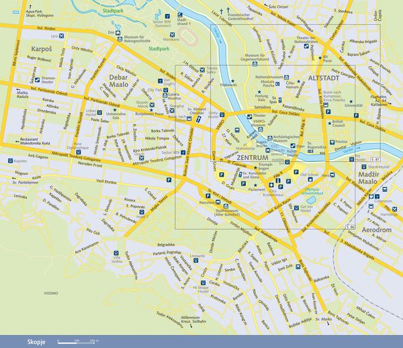
Task: Select the Holiday Inn hotel icon
Action: click(x=287, y=162)
